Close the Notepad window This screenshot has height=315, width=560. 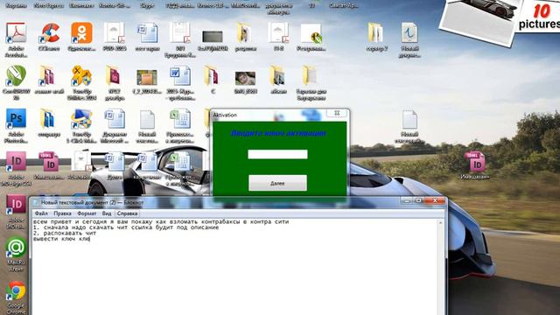[x=435, y=200]
